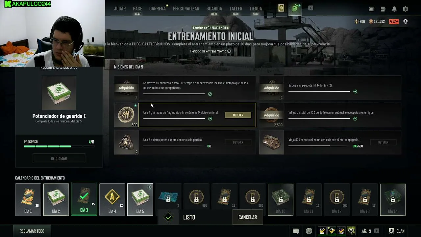Screen dimensions: 421x237
Task: Open the JUGAR tab
Action: (120, 9)
